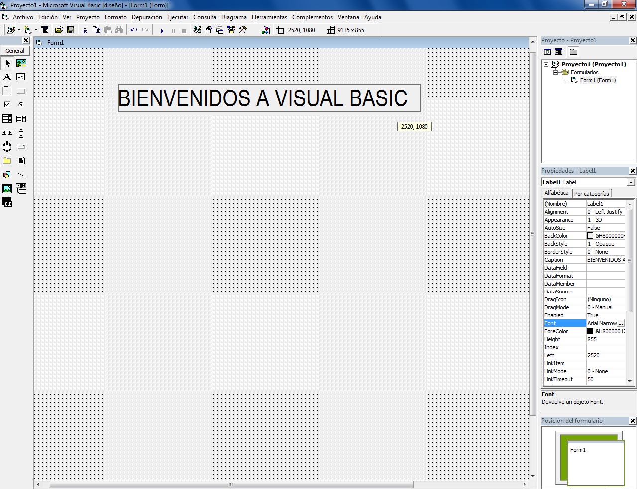Open the Archivo menu
This screenshot has height=489, width=637.
[x=23, y=17]
